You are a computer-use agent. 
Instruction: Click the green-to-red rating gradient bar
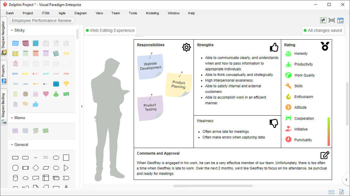(328, 131)
